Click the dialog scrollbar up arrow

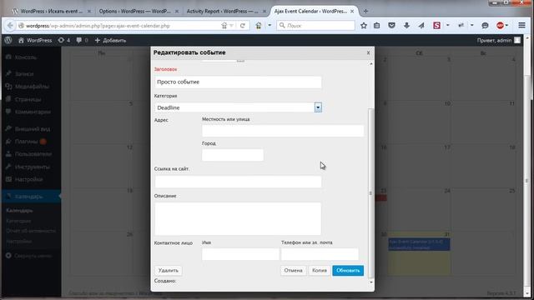[370, 63]
